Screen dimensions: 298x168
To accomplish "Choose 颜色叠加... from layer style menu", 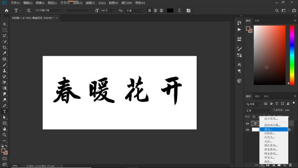I will click(x=274, y=145).
